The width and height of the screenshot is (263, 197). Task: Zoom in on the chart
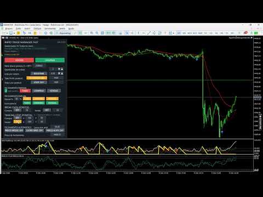point(92,33)
